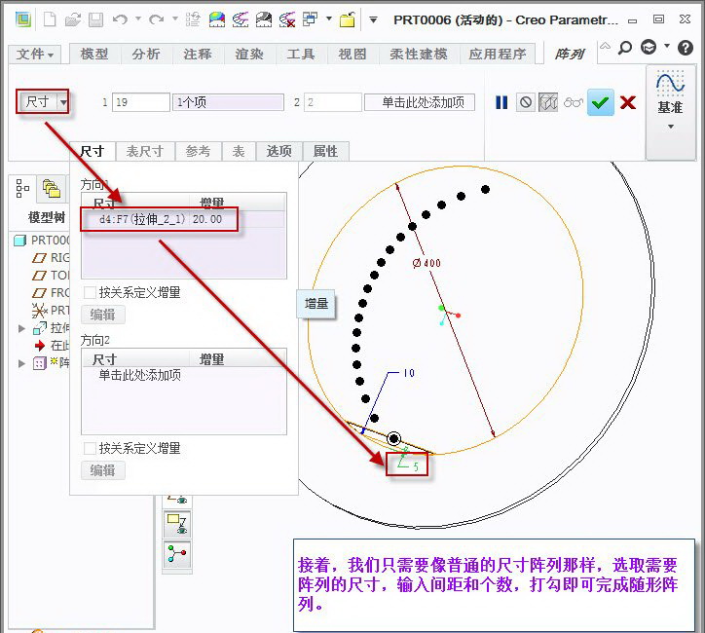Enable 按关系定义增量 checkbox under 方向2
The width and height of the screenshot is (705, 633).
[x=90, y=448]
